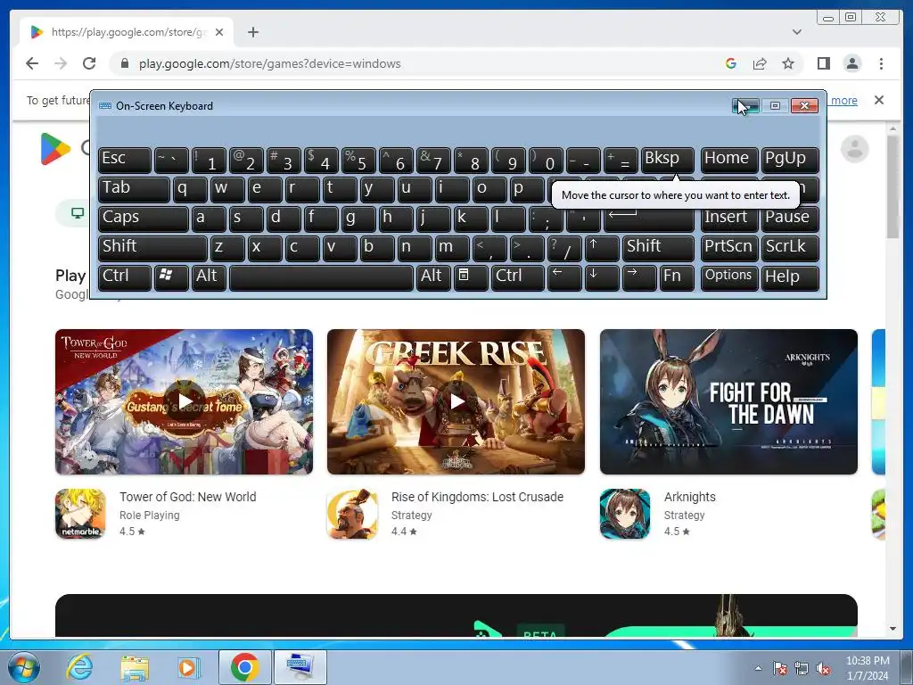Click the Windows logo key on keyboard

[171, 277]
